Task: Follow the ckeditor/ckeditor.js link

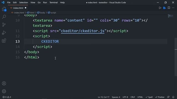Action: (x=82, y=31)
